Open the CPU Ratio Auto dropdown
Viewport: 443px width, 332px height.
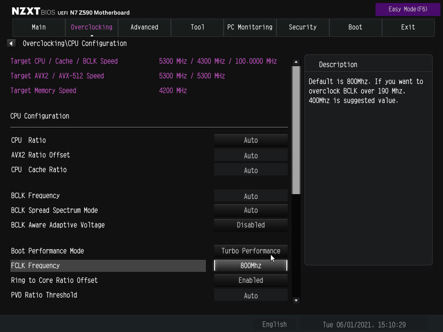(x=251, y=140)
